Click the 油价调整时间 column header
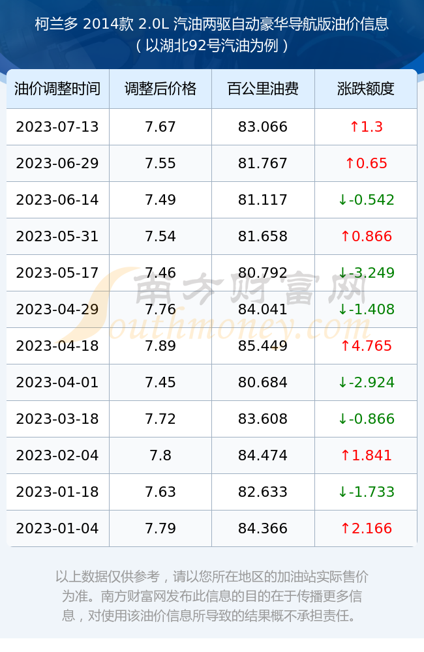Screen dimensions: 424x652 click(x=57, y=89)
